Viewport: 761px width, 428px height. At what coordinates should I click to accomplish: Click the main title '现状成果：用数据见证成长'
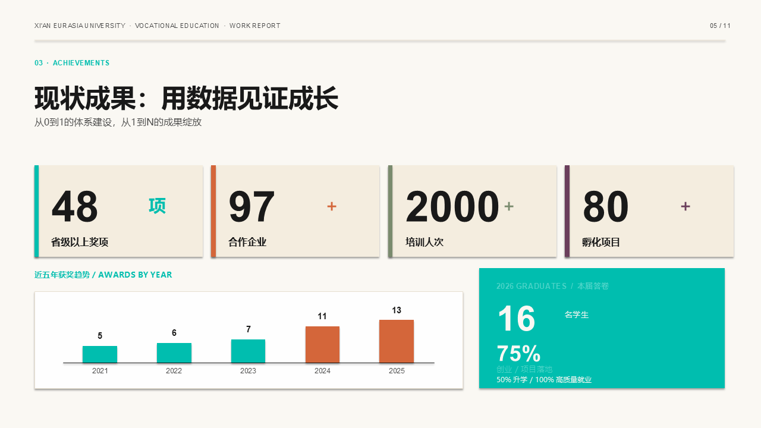[186, 99]
